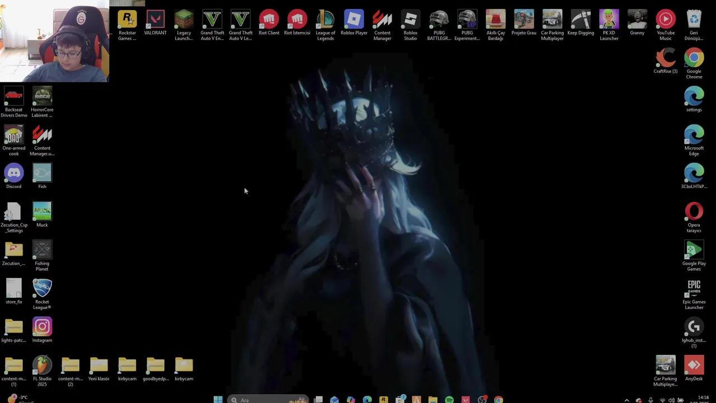Open PK XD Launcher shortcut
This screenshot has height=403, width=716.
click(609, 25)
